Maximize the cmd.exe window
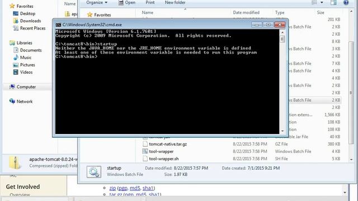This screenshot has height=201, width=358. [268, 25]
